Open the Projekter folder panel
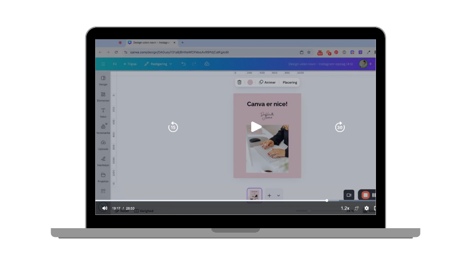The image size is (471, 265). click(103, 177)
